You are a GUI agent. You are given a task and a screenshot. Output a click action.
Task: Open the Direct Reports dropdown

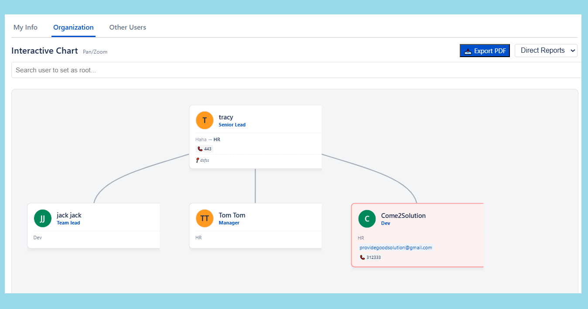click(546, 51)
